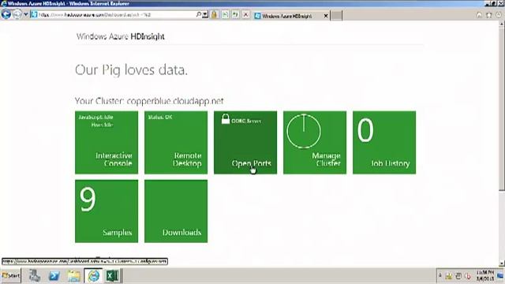Launch PowerShell from the taskbar
Screen dimensions: 505x284
click(x=54, y=276)
